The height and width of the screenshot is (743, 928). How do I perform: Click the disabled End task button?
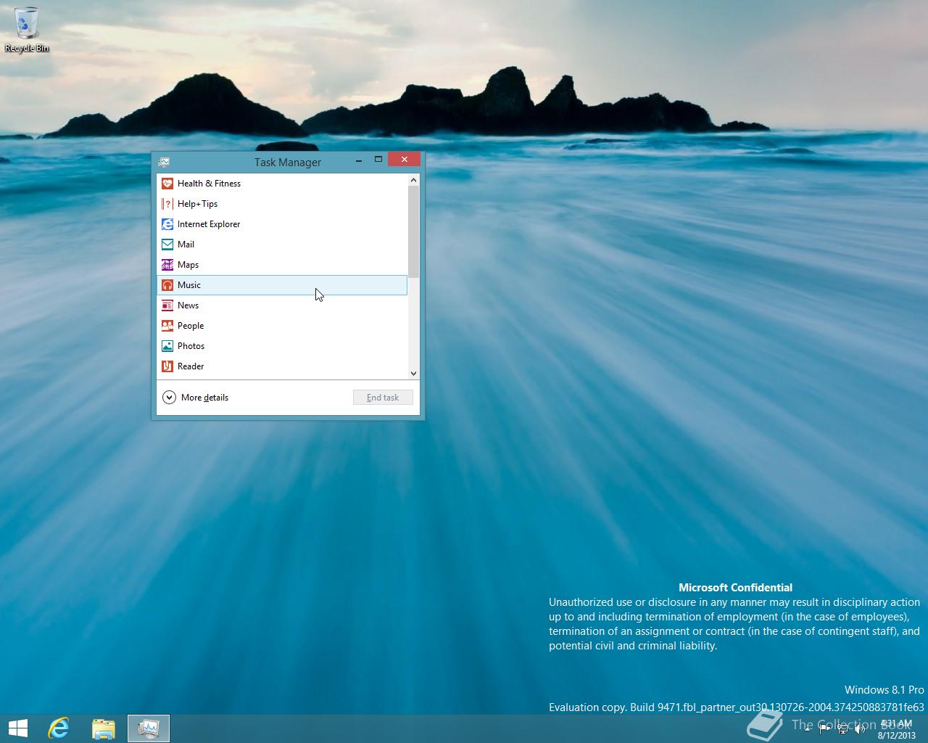[383, 398]
